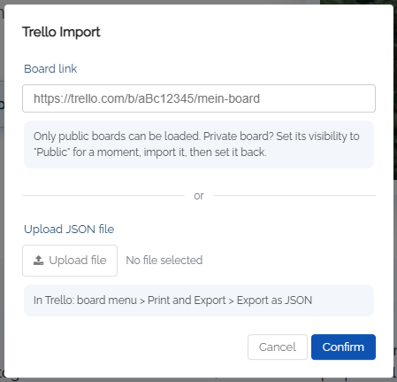Screen dimensions: 397x382
Task: Click the public boards info note
Action: 199,144
